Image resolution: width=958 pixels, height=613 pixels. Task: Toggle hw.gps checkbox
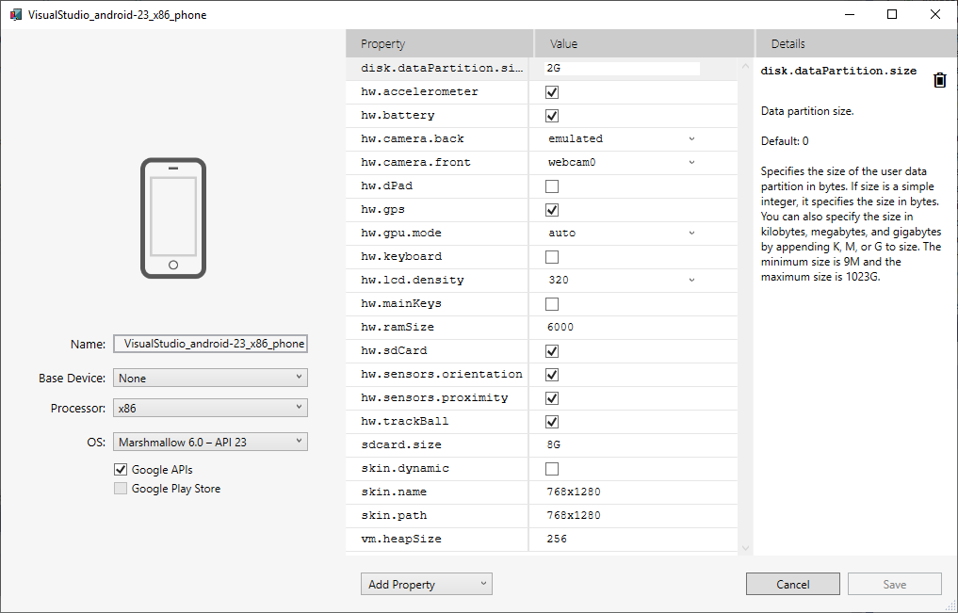point(552,210)
